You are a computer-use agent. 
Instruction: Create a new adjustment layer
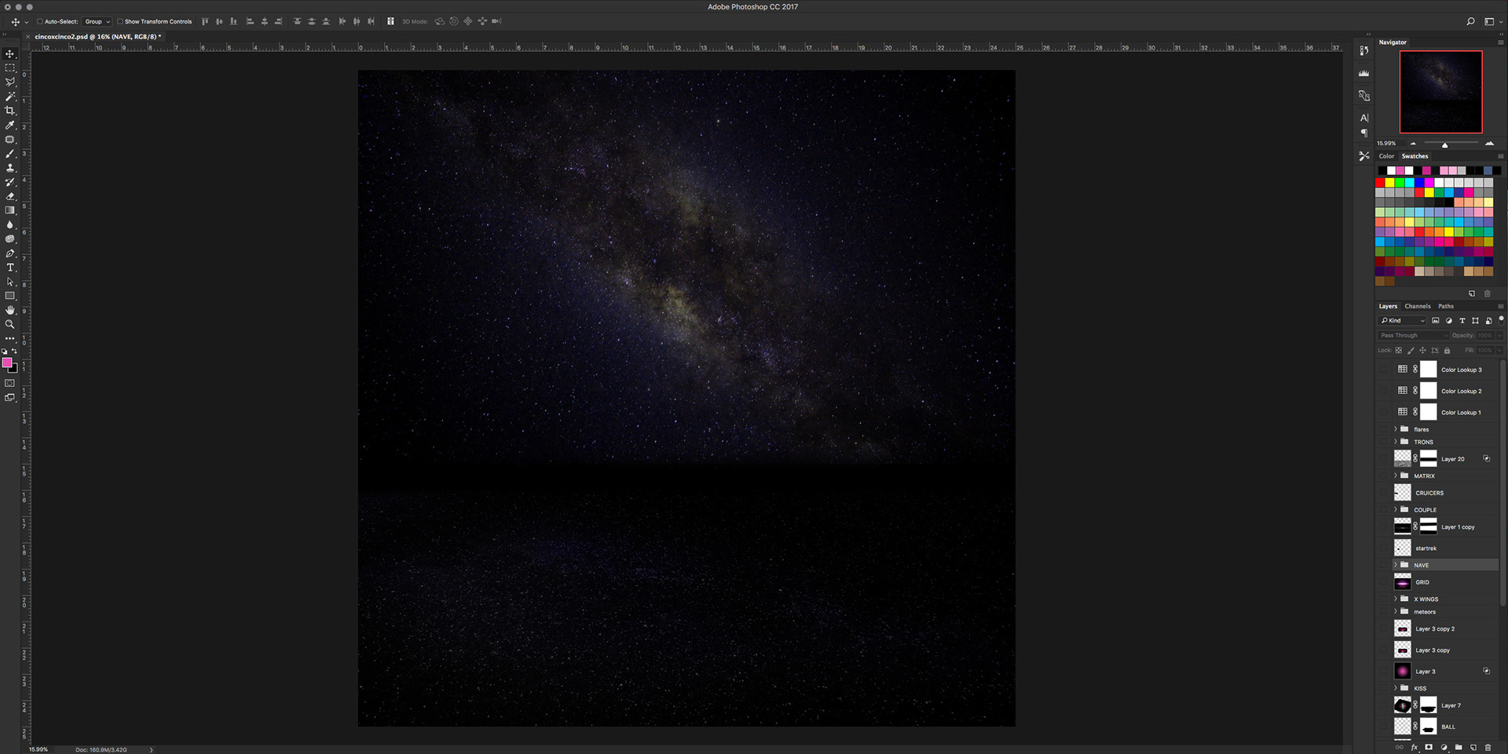click(1444, 748)
